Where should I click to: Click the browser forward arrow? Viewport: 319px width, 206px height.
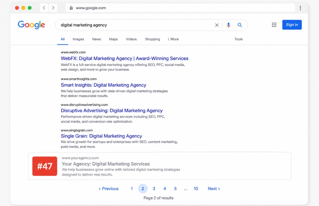[x=53, y=8]
